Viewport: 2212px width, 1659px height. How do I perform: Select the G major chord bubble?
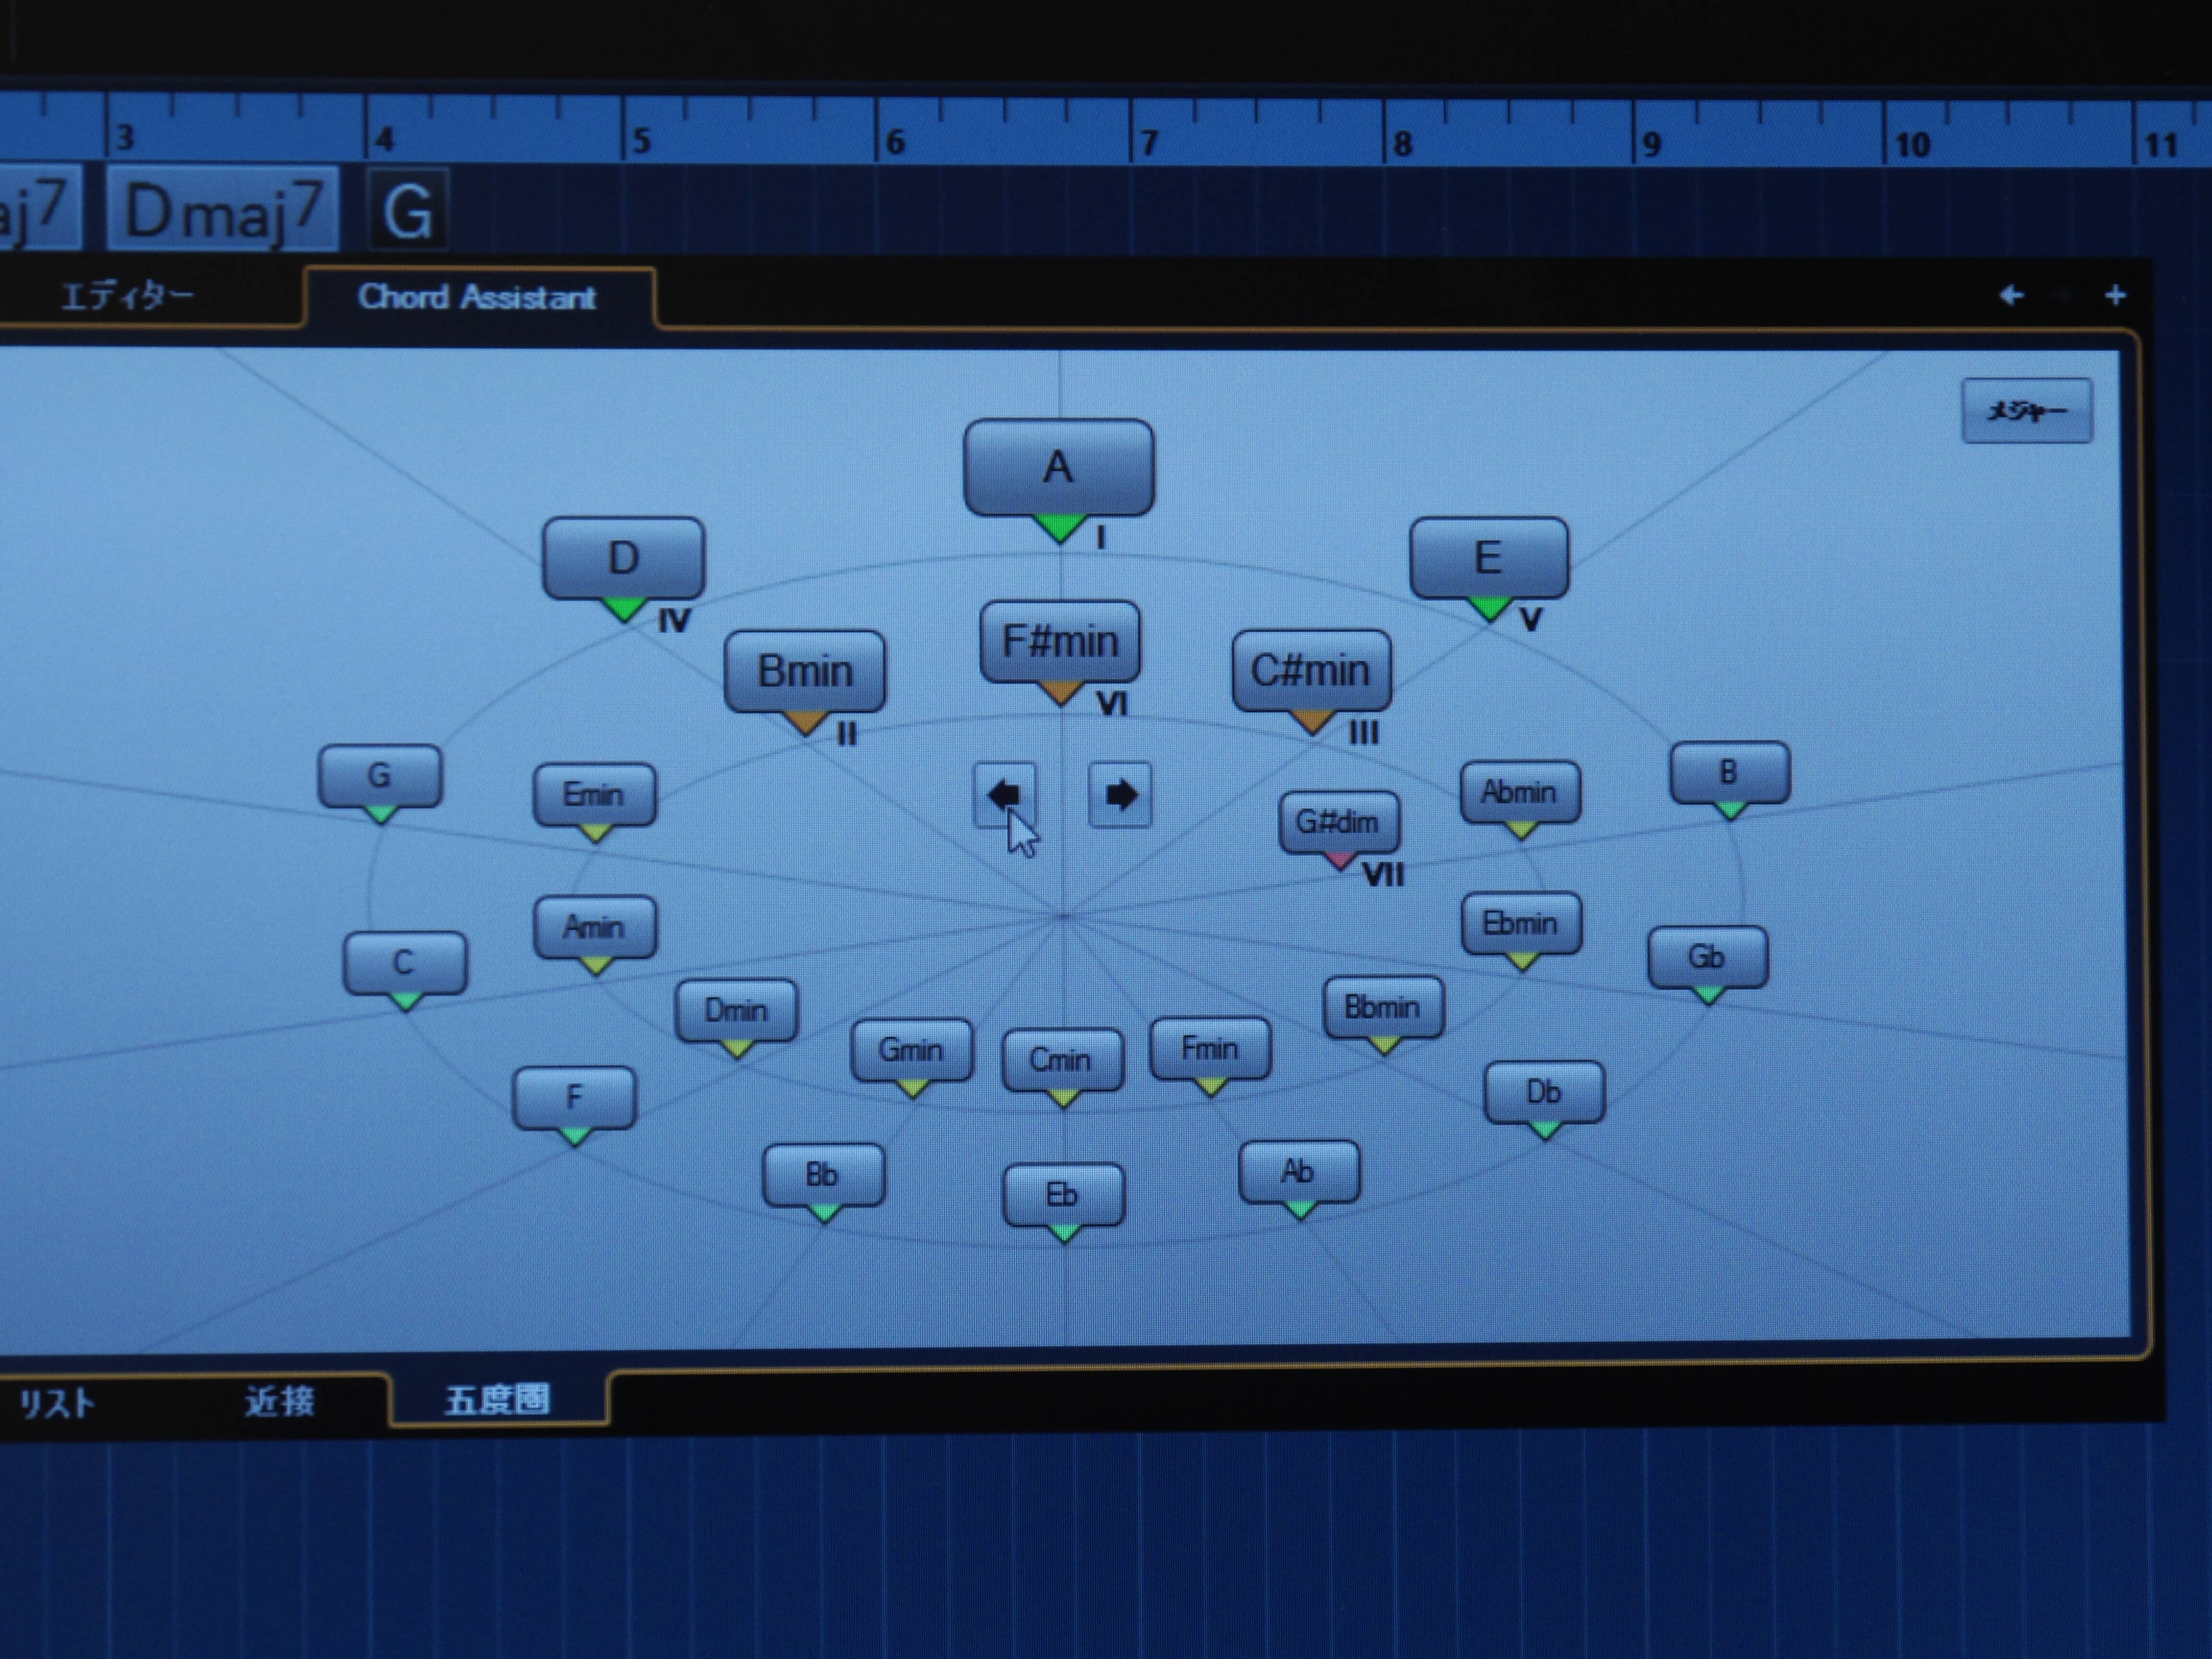pos(380,776)
